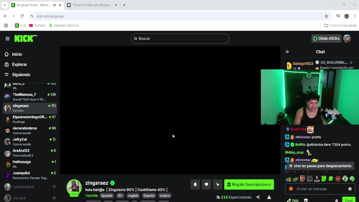This screenshot has width=359, height=202.
Task: Click the Spanish tag
Action: click(x=107, y=196)
